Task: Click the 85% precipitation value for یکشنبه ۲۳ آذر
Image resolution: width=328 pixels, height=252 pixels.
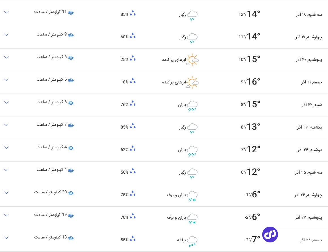Action: click(125, 127)
